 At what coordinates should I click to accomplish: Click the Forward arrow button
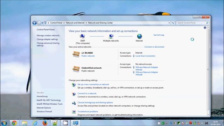(x=39, y=23)
